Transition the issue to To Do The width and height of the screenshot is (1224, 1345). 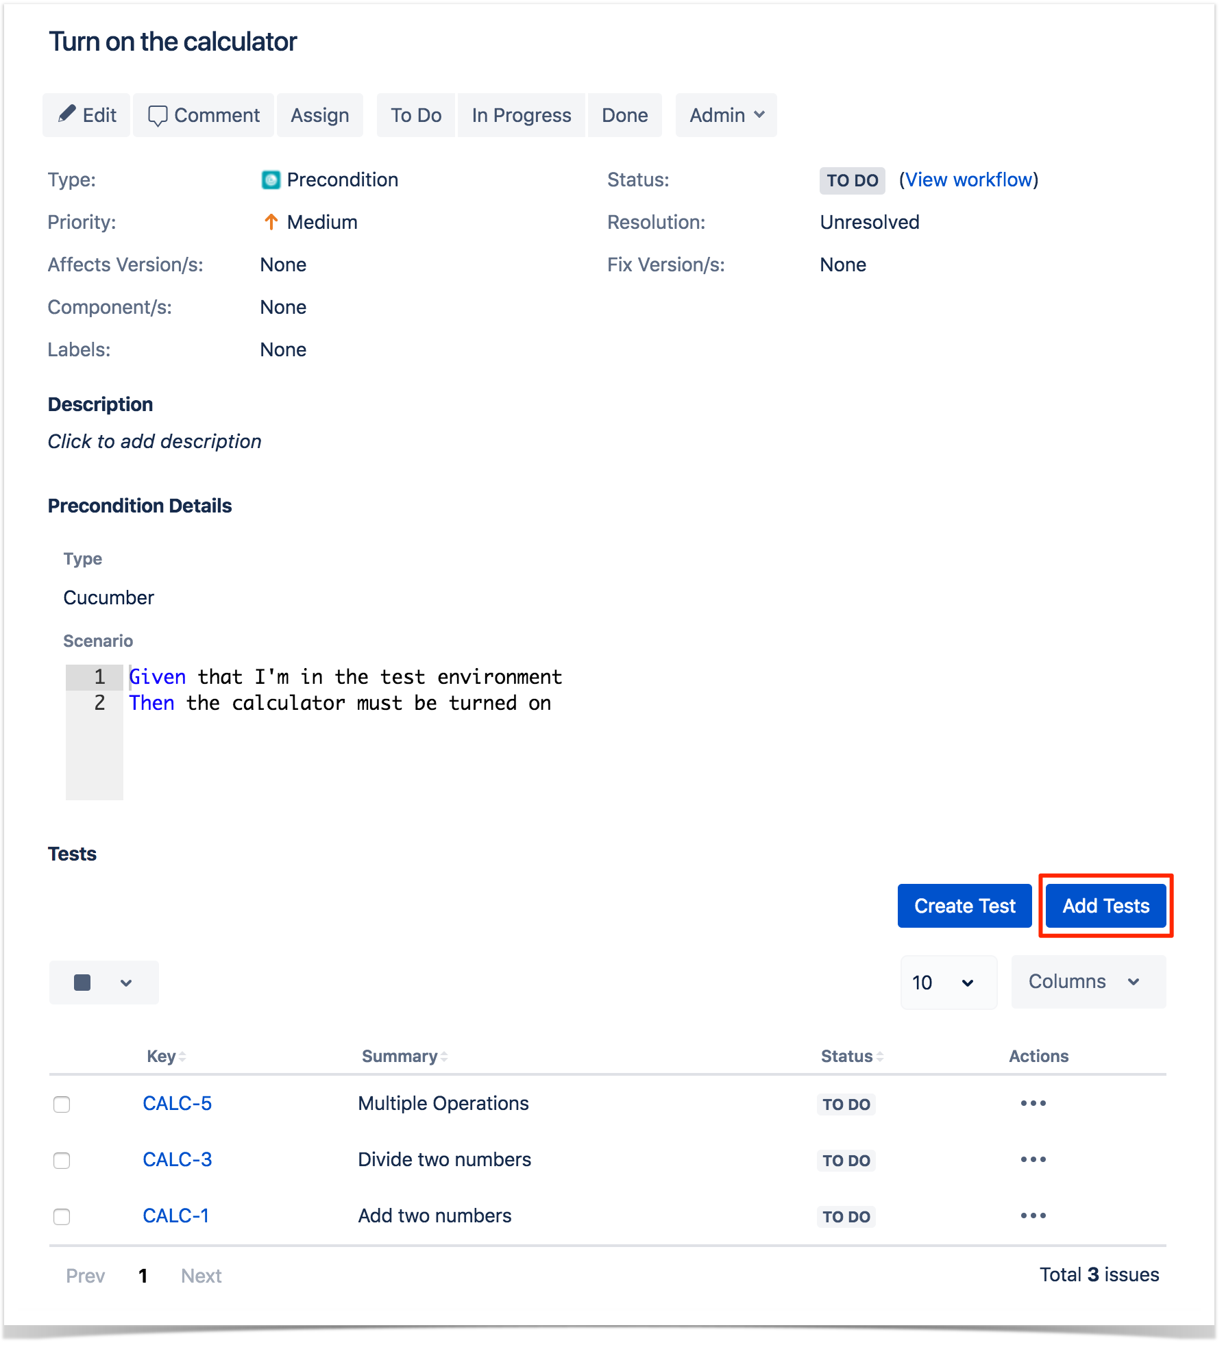[416, 115]
